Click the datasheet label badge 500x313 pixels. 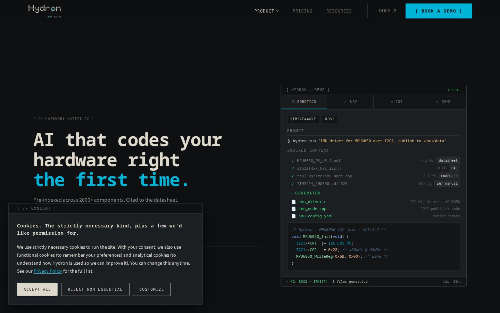pos(448,161)
